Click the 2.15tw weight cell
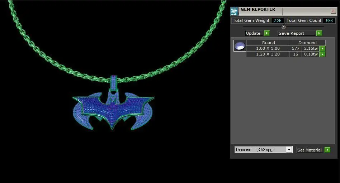Screen dimensions: 340x183 pos(311,48)
